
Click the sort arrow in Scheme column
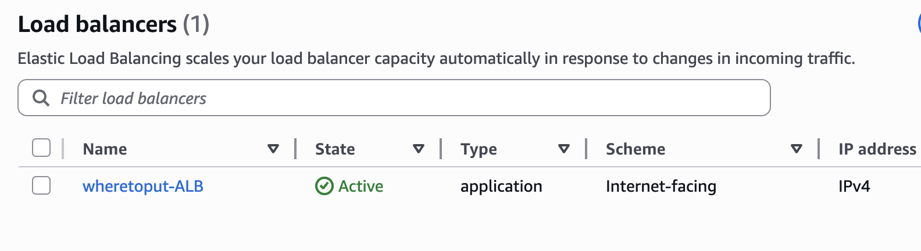797,149
